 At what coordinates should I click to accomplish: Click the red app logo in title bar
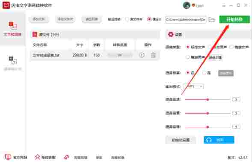pyautogui.click(x=6, y=5)
